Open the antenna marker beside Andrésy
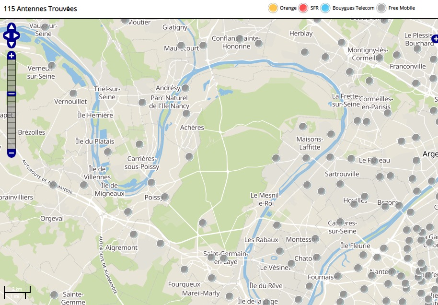 tap(185, 88)
